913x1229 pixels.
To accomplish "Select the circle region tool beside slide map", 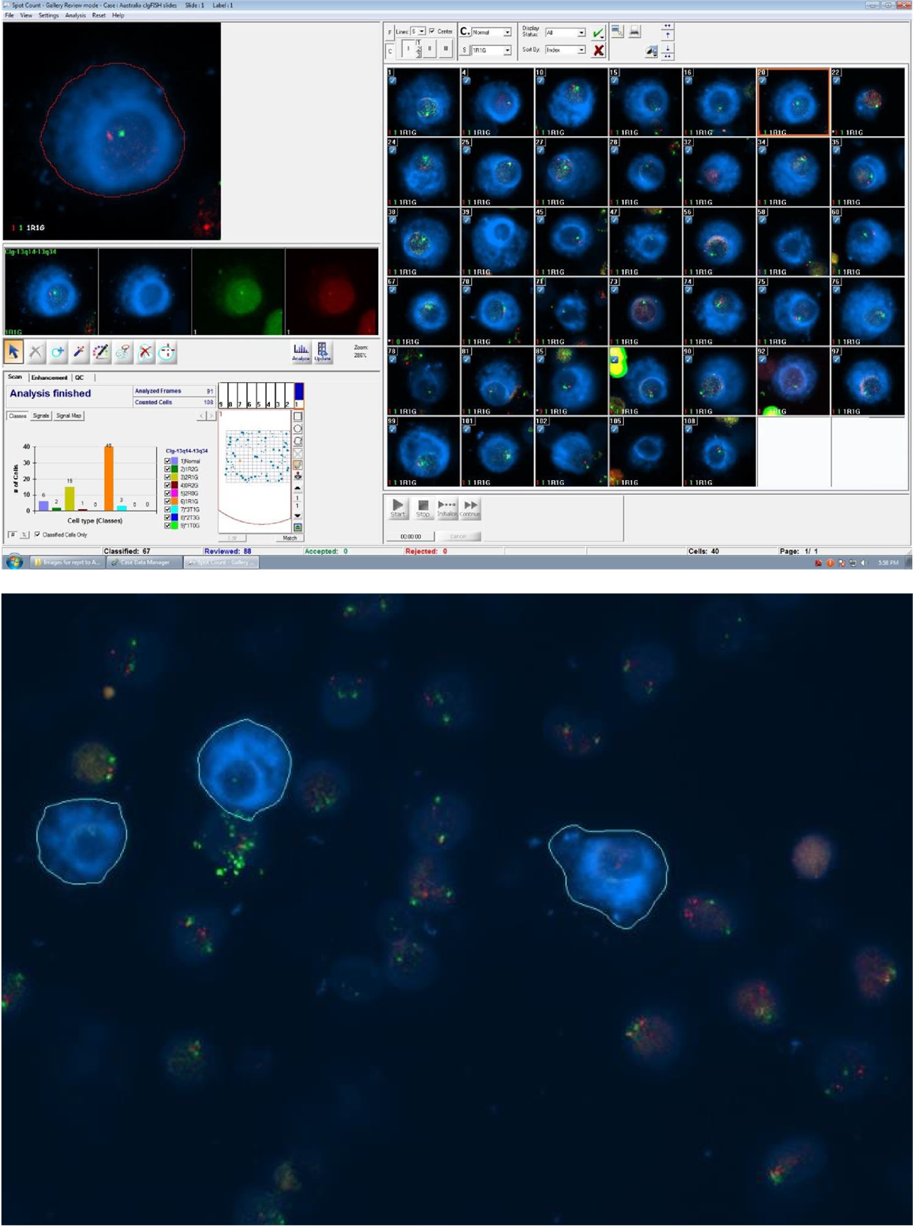I will pyautogui.click(x=297, y=429).
